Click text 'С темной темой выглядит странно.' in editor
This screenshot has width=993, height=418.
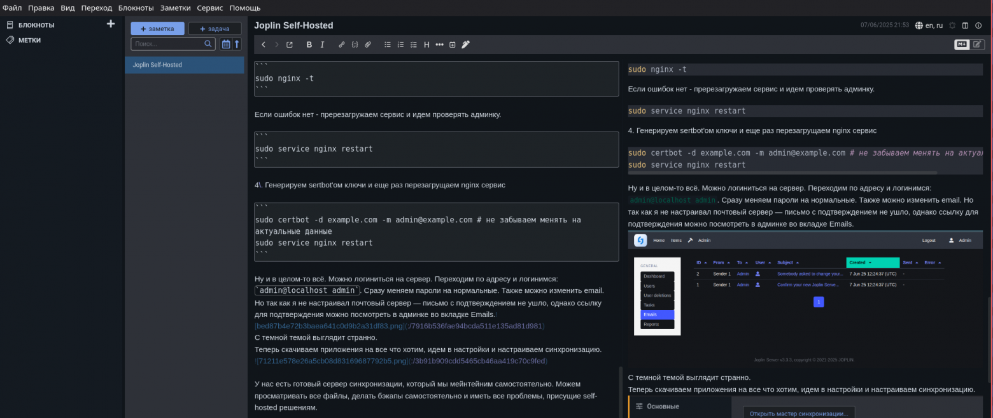(316, 337)
